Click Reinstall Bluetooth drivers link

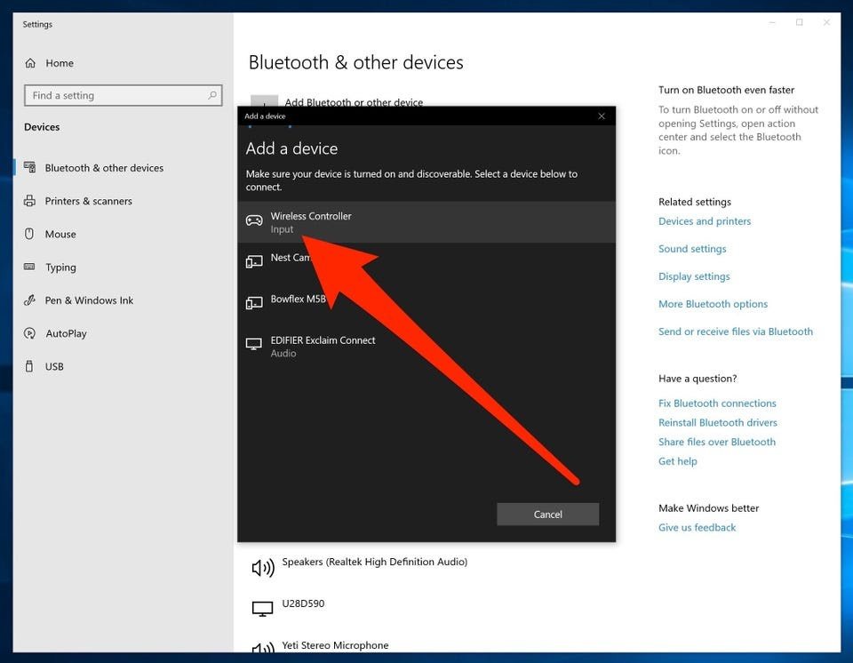tap(718, 422)
